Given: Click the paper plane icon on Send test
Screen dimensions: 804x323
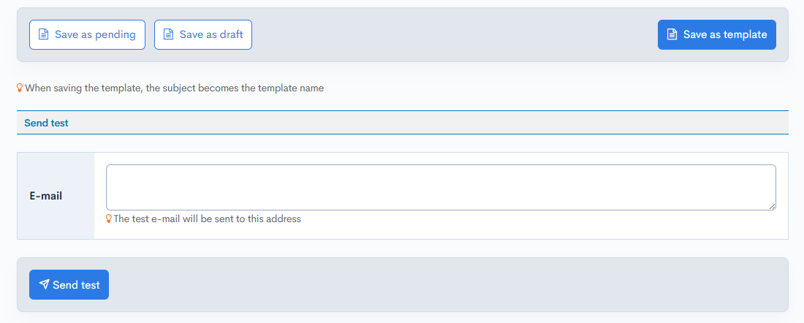Looking at the screenshot, I should pos(45,284).
